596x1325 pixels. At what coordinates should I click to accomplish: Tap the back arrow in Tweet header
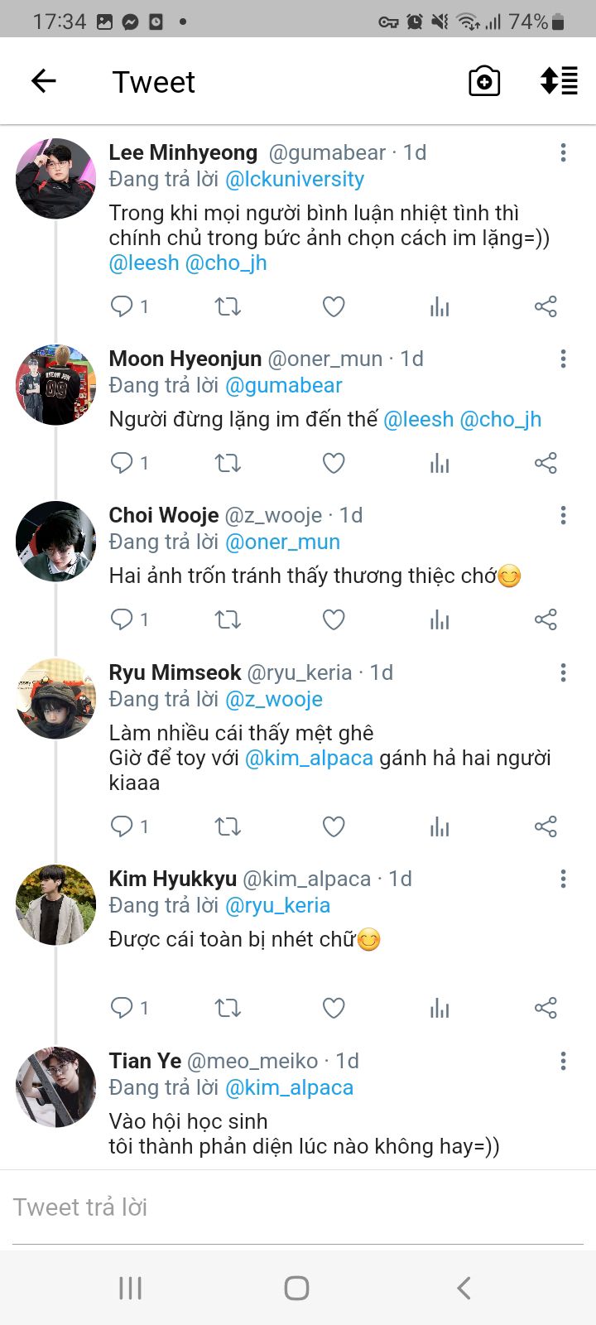pyautogui.click(x=43, y=81)
